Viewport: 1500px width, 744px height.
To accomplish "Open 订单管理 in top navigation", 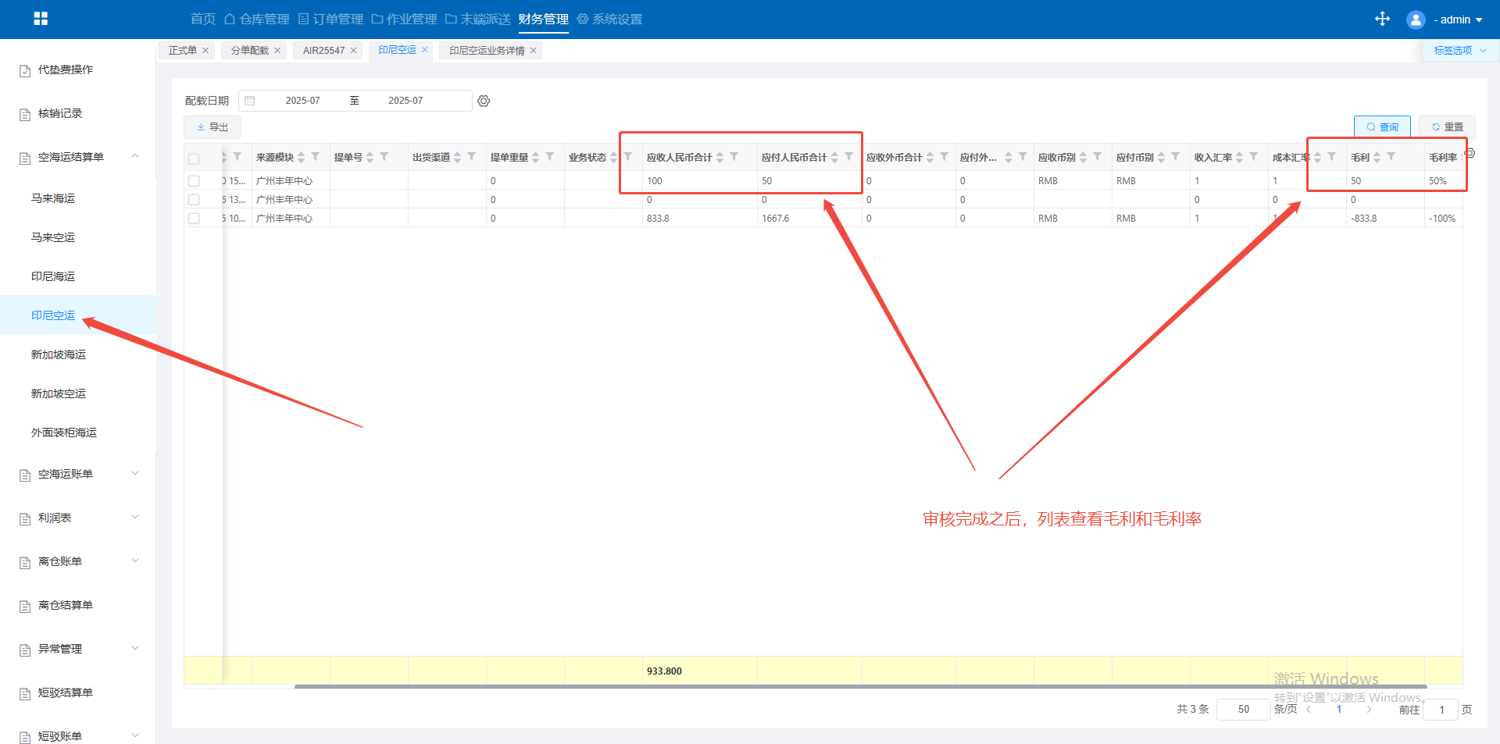I will [330, 19].
